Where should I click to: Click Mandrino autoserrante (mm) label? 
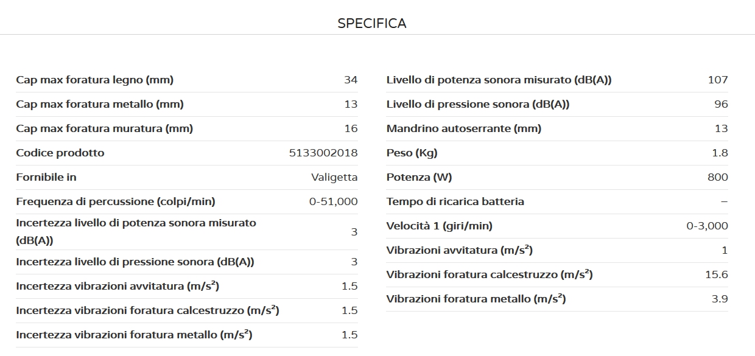pos(464,128)
